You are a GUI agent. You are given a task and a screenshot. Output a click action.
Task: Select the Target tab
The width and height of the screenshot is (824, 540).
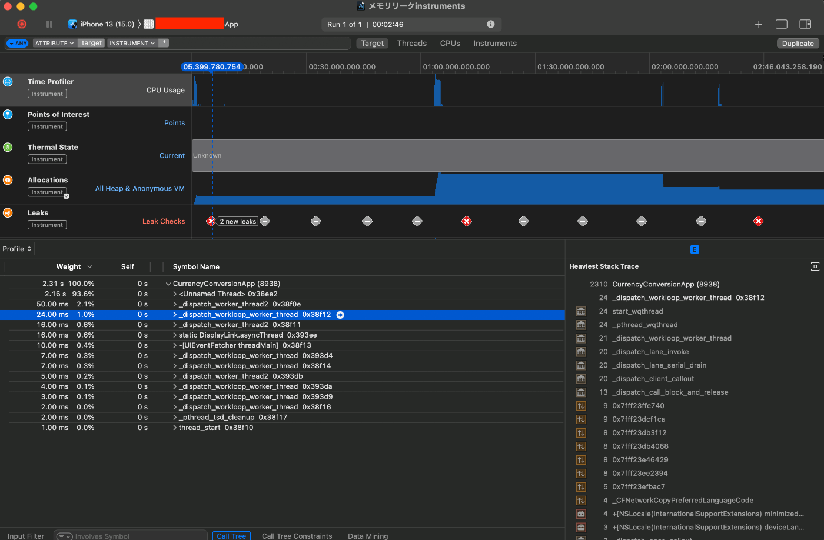pos(372,43)
